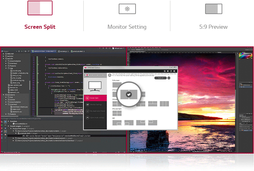Choose the Full screen layout option

tap(117, 85)
